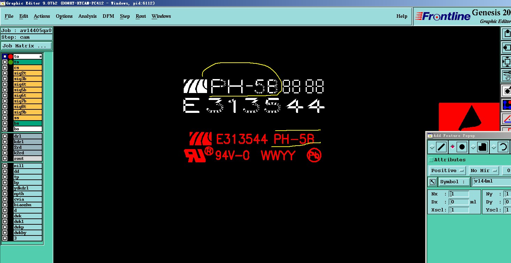The image size is (511, 263).
Task: Toggle display checkbox for layer biaozhu
Action: point(5,205)
